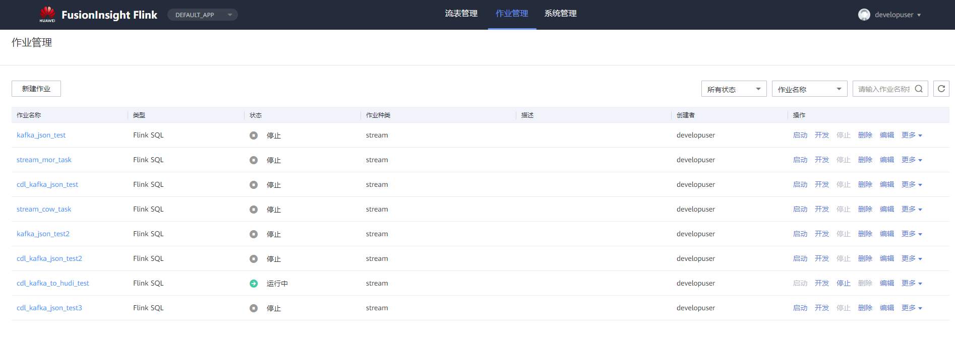
Task: Click the 运行中 status text
Action: (x=277, y=284)
